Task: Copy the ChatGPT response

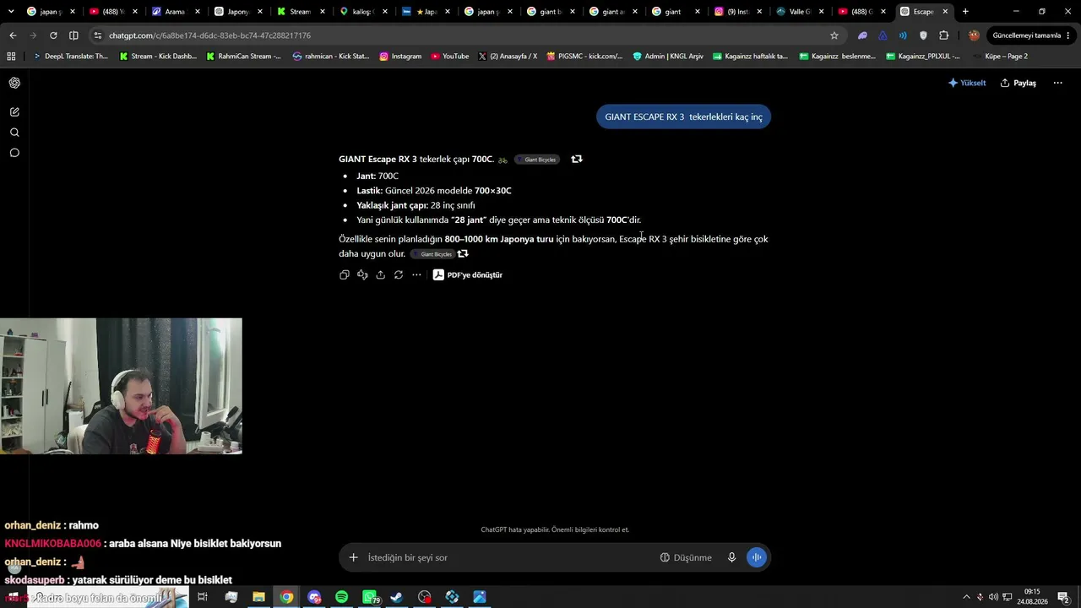Action: [345, 274]
